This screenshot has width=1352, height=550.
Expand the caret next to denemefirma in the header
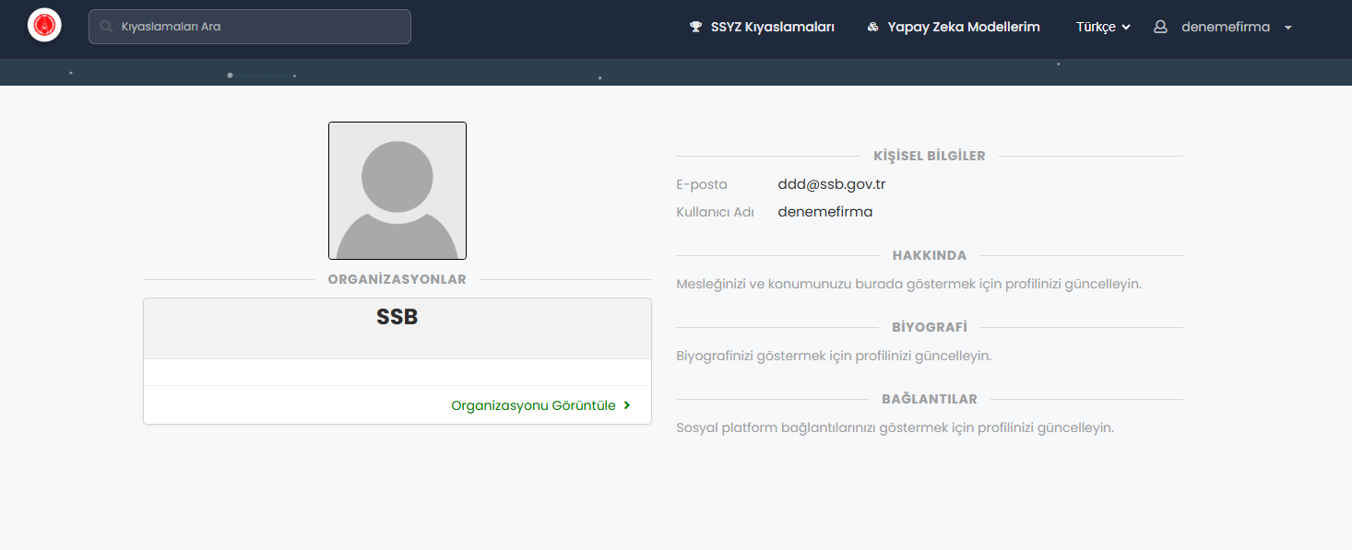(x=1288, y=28)
